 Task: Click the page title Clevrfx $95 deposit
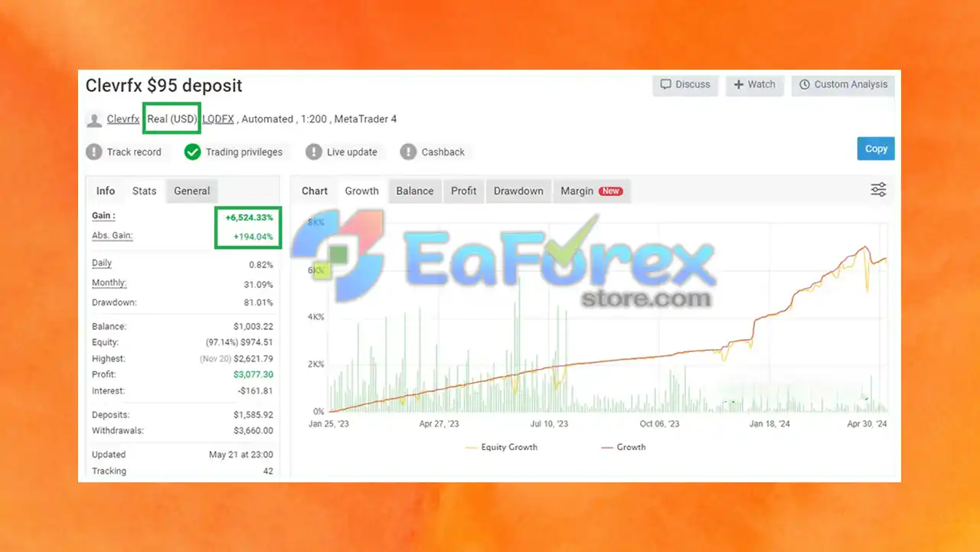(164, 86)
